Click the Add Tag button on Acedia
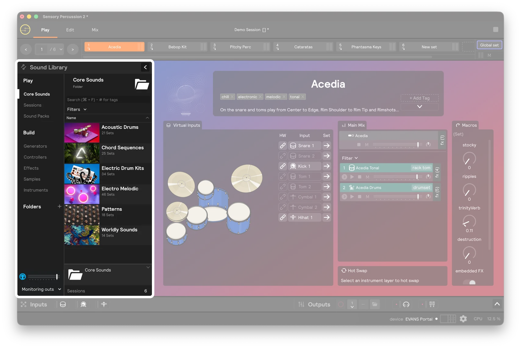Image resolution: width=521 pixels, height=348 pixels. [x=419, y=98]
